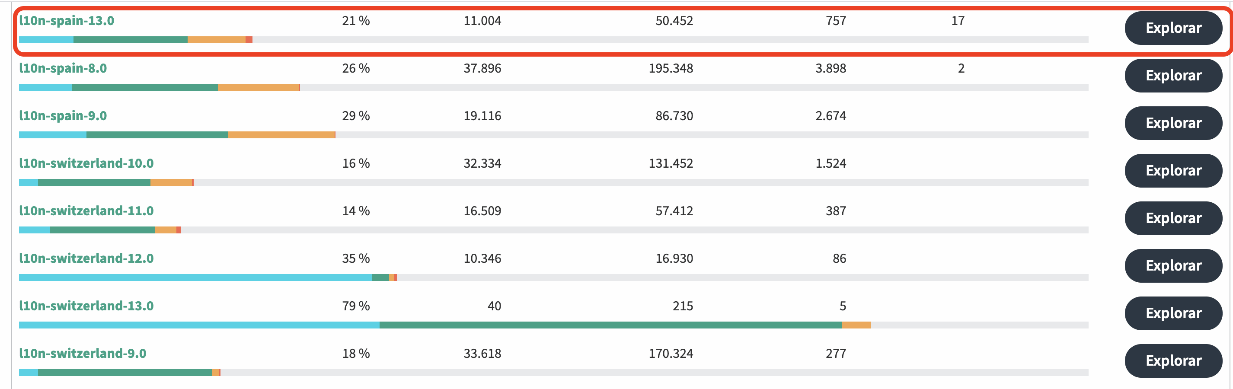This screenshot has width=1233, height=389.
Task: Open the l10n-switzerland-9.0 project link
Action: [x=82, y=353]
